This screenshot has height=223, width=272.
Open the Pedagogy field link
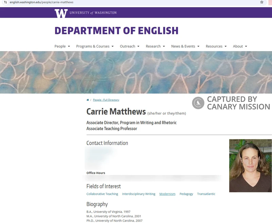[x=186, y=194]
